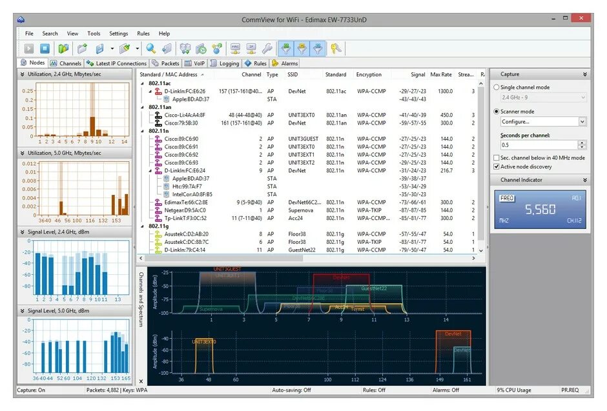
Task: Open a capture file via folder icon
Action: click(82, 49)
